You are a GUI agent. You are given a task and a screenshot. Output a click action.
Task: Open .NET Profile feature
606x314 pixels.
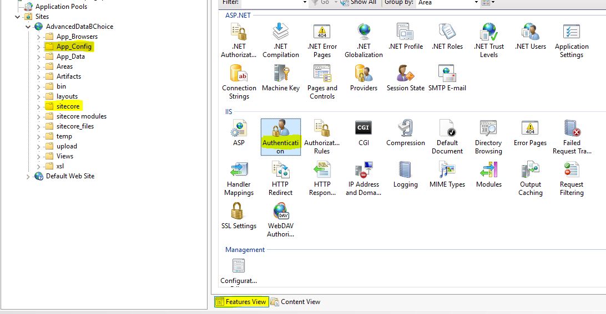(406, 37)
